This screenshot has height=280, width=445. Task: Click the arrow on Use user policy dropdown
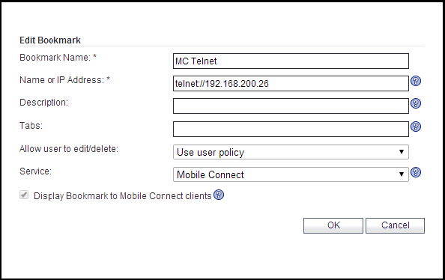click(x=402, y=152)
